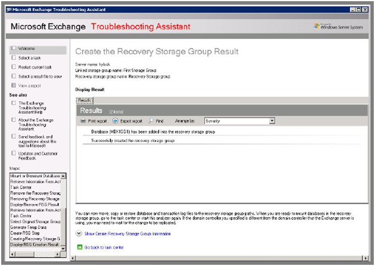Maximize the Troubleshooting Assistant window

358,10
